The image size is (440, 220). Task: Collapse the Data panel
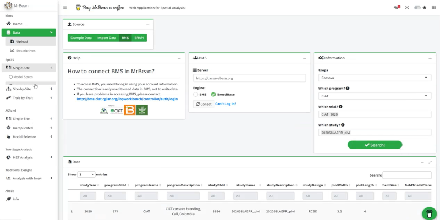tap(422, 162)
